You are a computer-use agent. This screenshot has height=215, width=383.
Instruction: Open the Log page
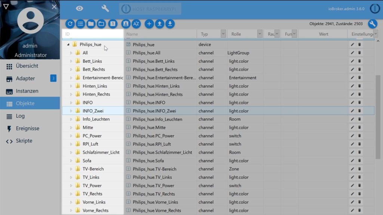[30, 116]
